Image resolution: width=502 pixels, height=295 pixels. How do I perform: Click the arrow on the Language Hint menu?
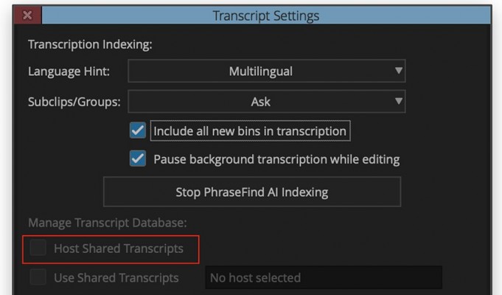click(x=399, y=71)
